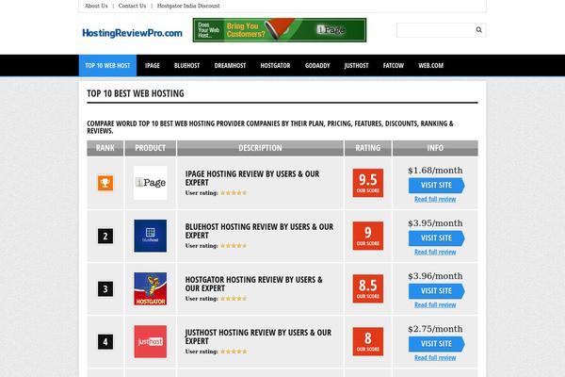Open the HostGator product logo

pyautogui.click(x=151, y=288)
